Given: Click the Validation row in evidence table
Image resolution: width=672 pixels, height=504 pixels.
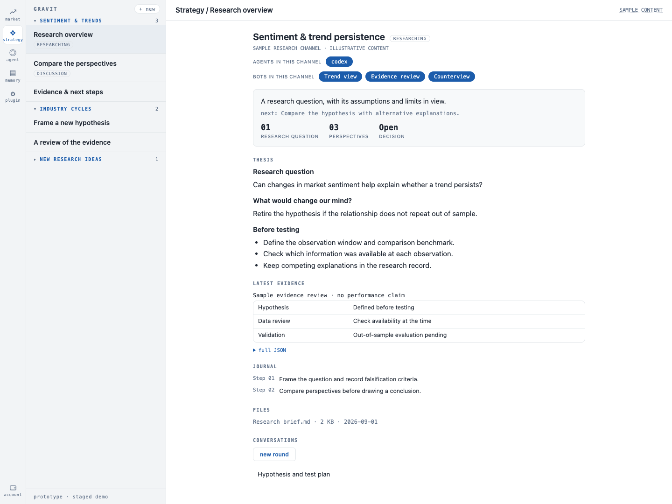Looking at the screenshot, I should [x=419, y=335].
